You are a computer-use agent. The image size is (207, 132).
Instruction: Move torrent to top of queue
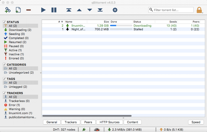pos(69,10)
